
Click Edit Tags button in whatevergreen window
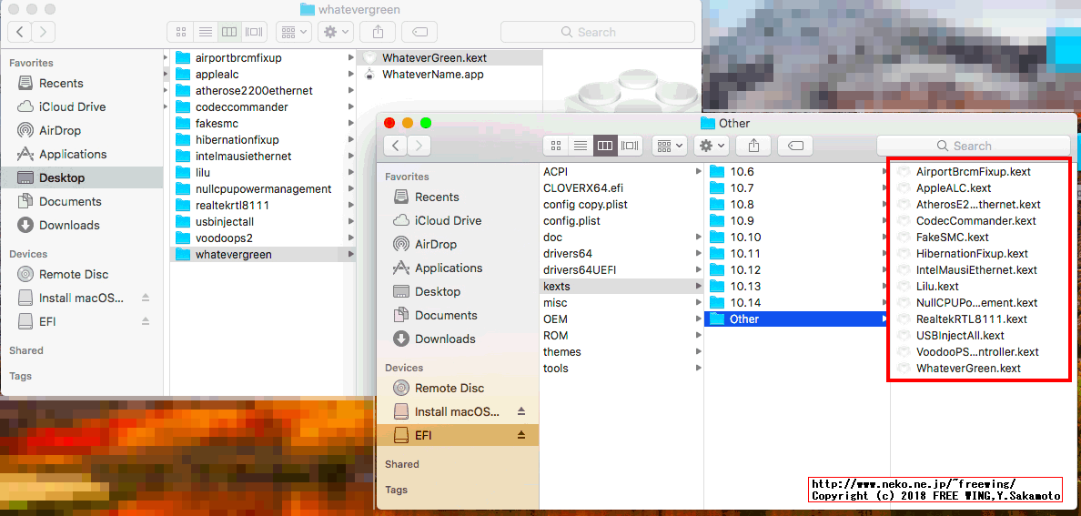pyautogui.click(x=419, y=32)
